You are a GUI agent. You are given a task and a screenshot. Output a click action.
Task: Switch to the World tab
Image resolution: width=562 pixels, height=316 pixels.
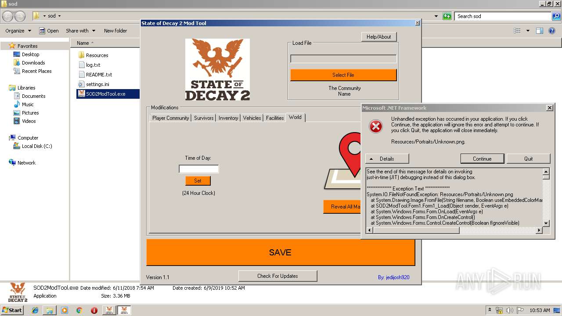[x=295, y=117]
